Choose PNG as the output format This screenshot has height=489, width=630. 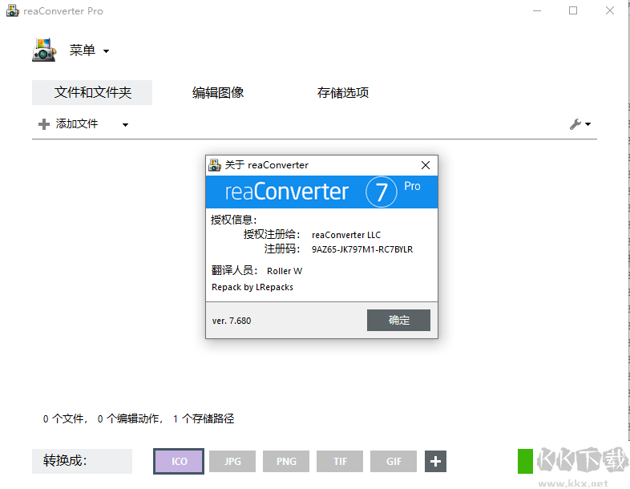click(286, 461)
